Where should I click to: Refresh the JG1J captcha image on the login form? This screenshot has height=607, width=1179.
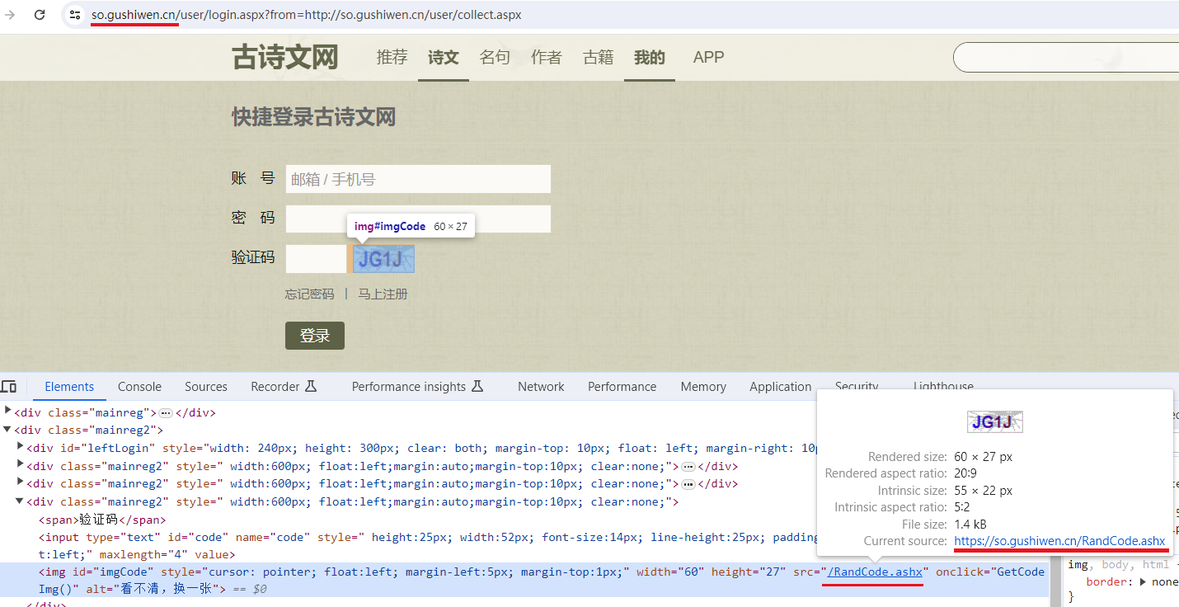[383, 259]
